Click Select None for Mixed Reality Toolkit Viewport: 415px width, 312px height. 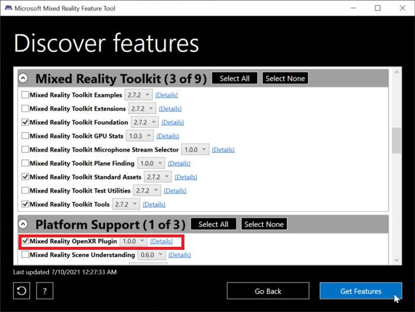pos(285,78)
